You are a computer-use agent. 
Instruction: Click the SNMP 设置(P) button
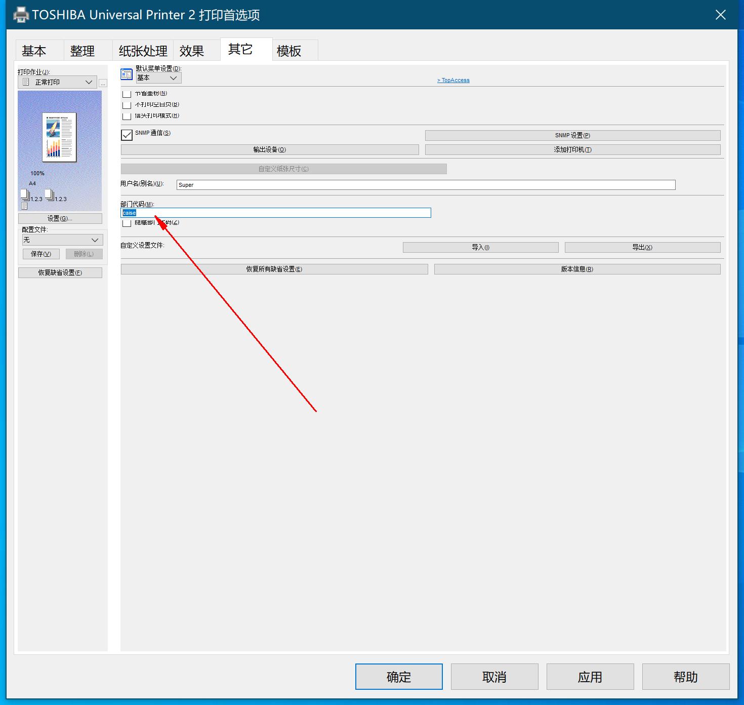point(572,135)
